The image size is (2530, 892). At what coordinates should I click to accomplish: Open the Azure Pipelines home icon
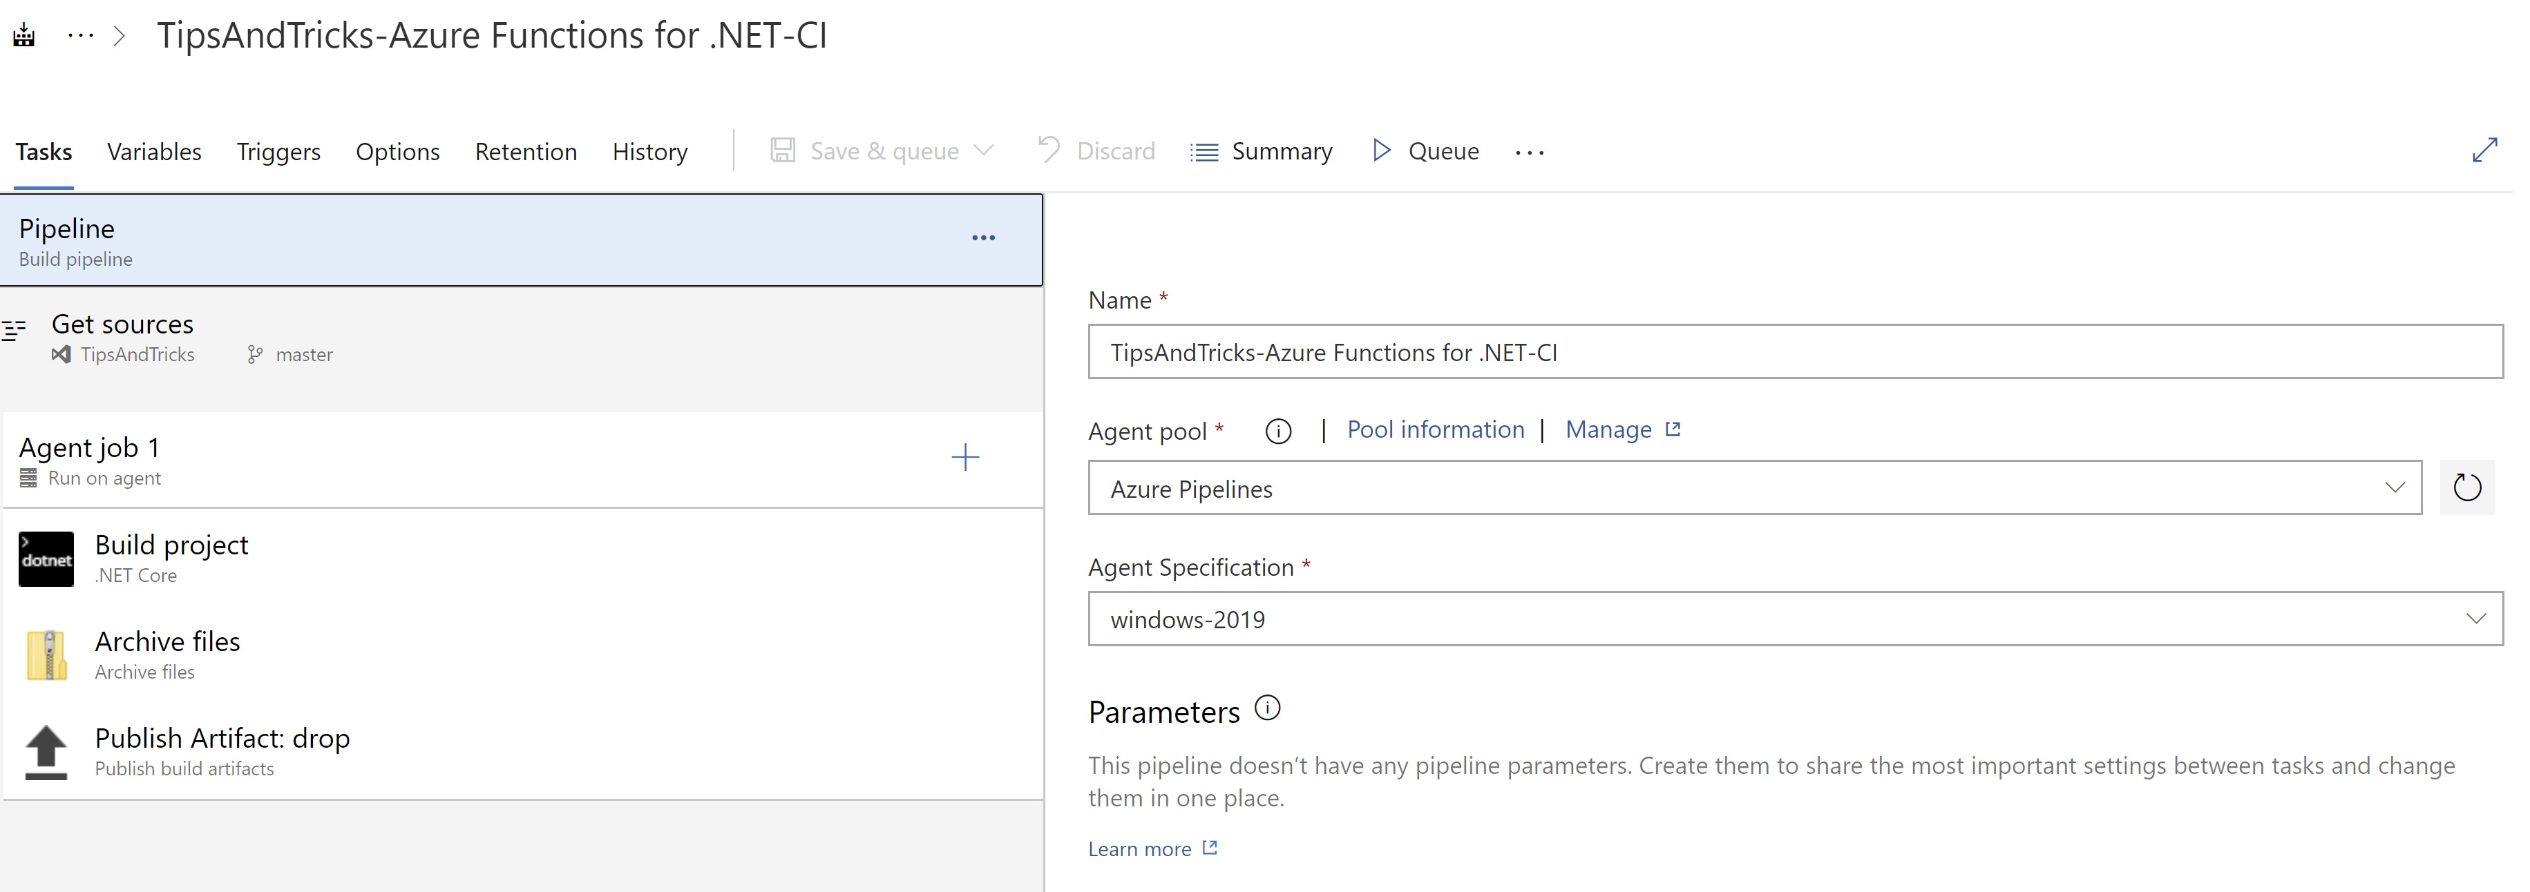(25, 37)
